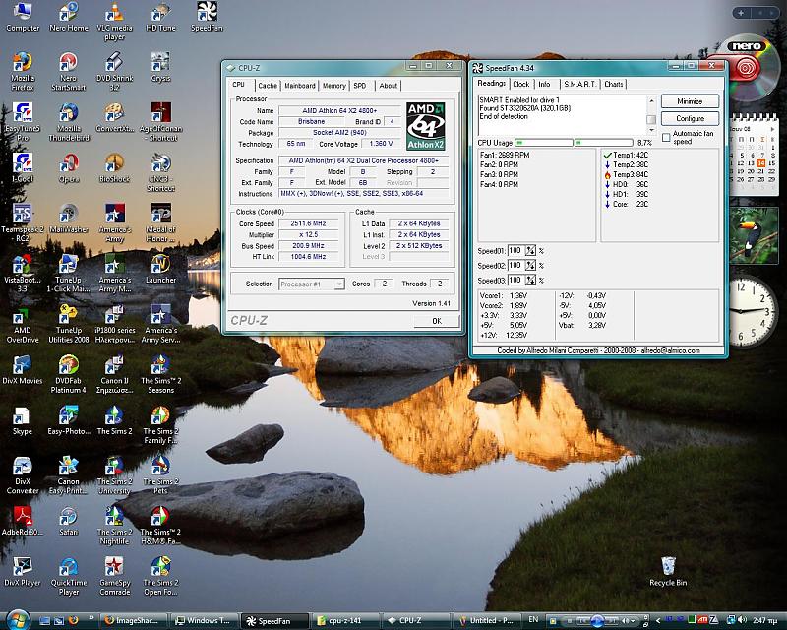Screen dimensions: 787x630
Task: Click the CPU Usage first core bar
Action: tap(544, 143)
